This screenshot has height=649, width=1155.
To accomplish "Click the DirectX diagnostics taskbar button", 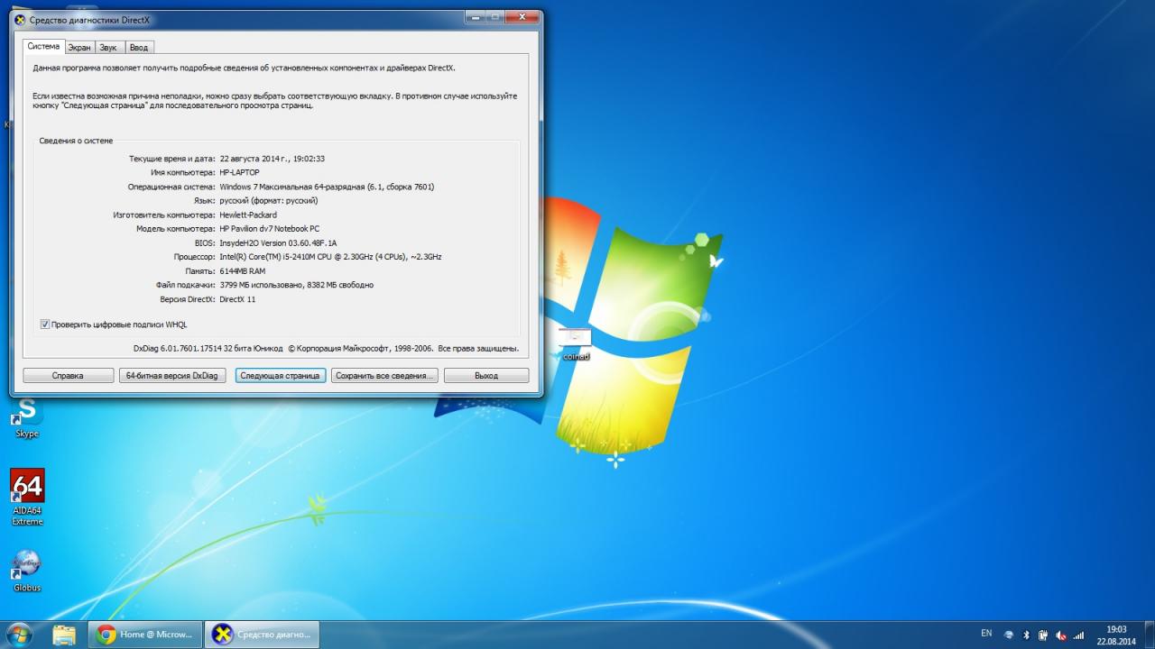I will click(261, 635).
